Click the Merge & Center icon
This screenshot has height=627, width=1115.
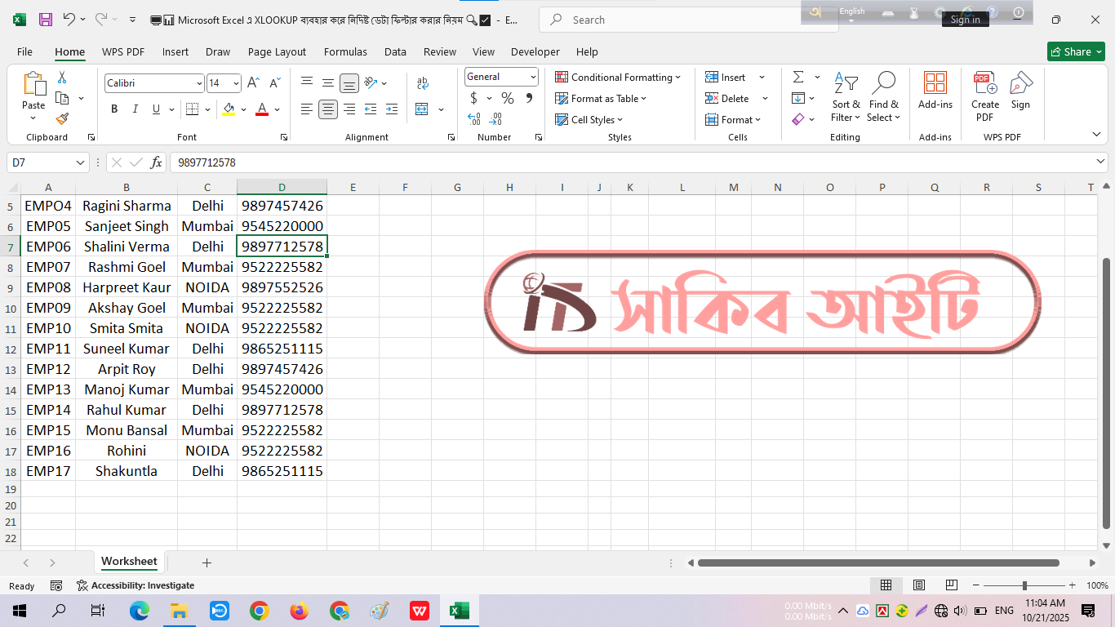coord(422,109)
